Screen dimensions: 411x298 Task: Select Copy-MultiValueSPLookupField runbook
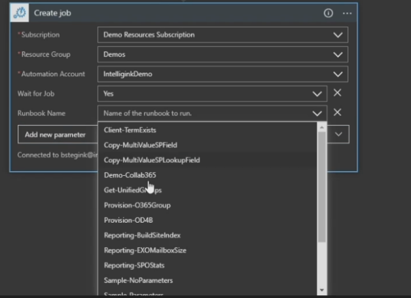point(207,160)
